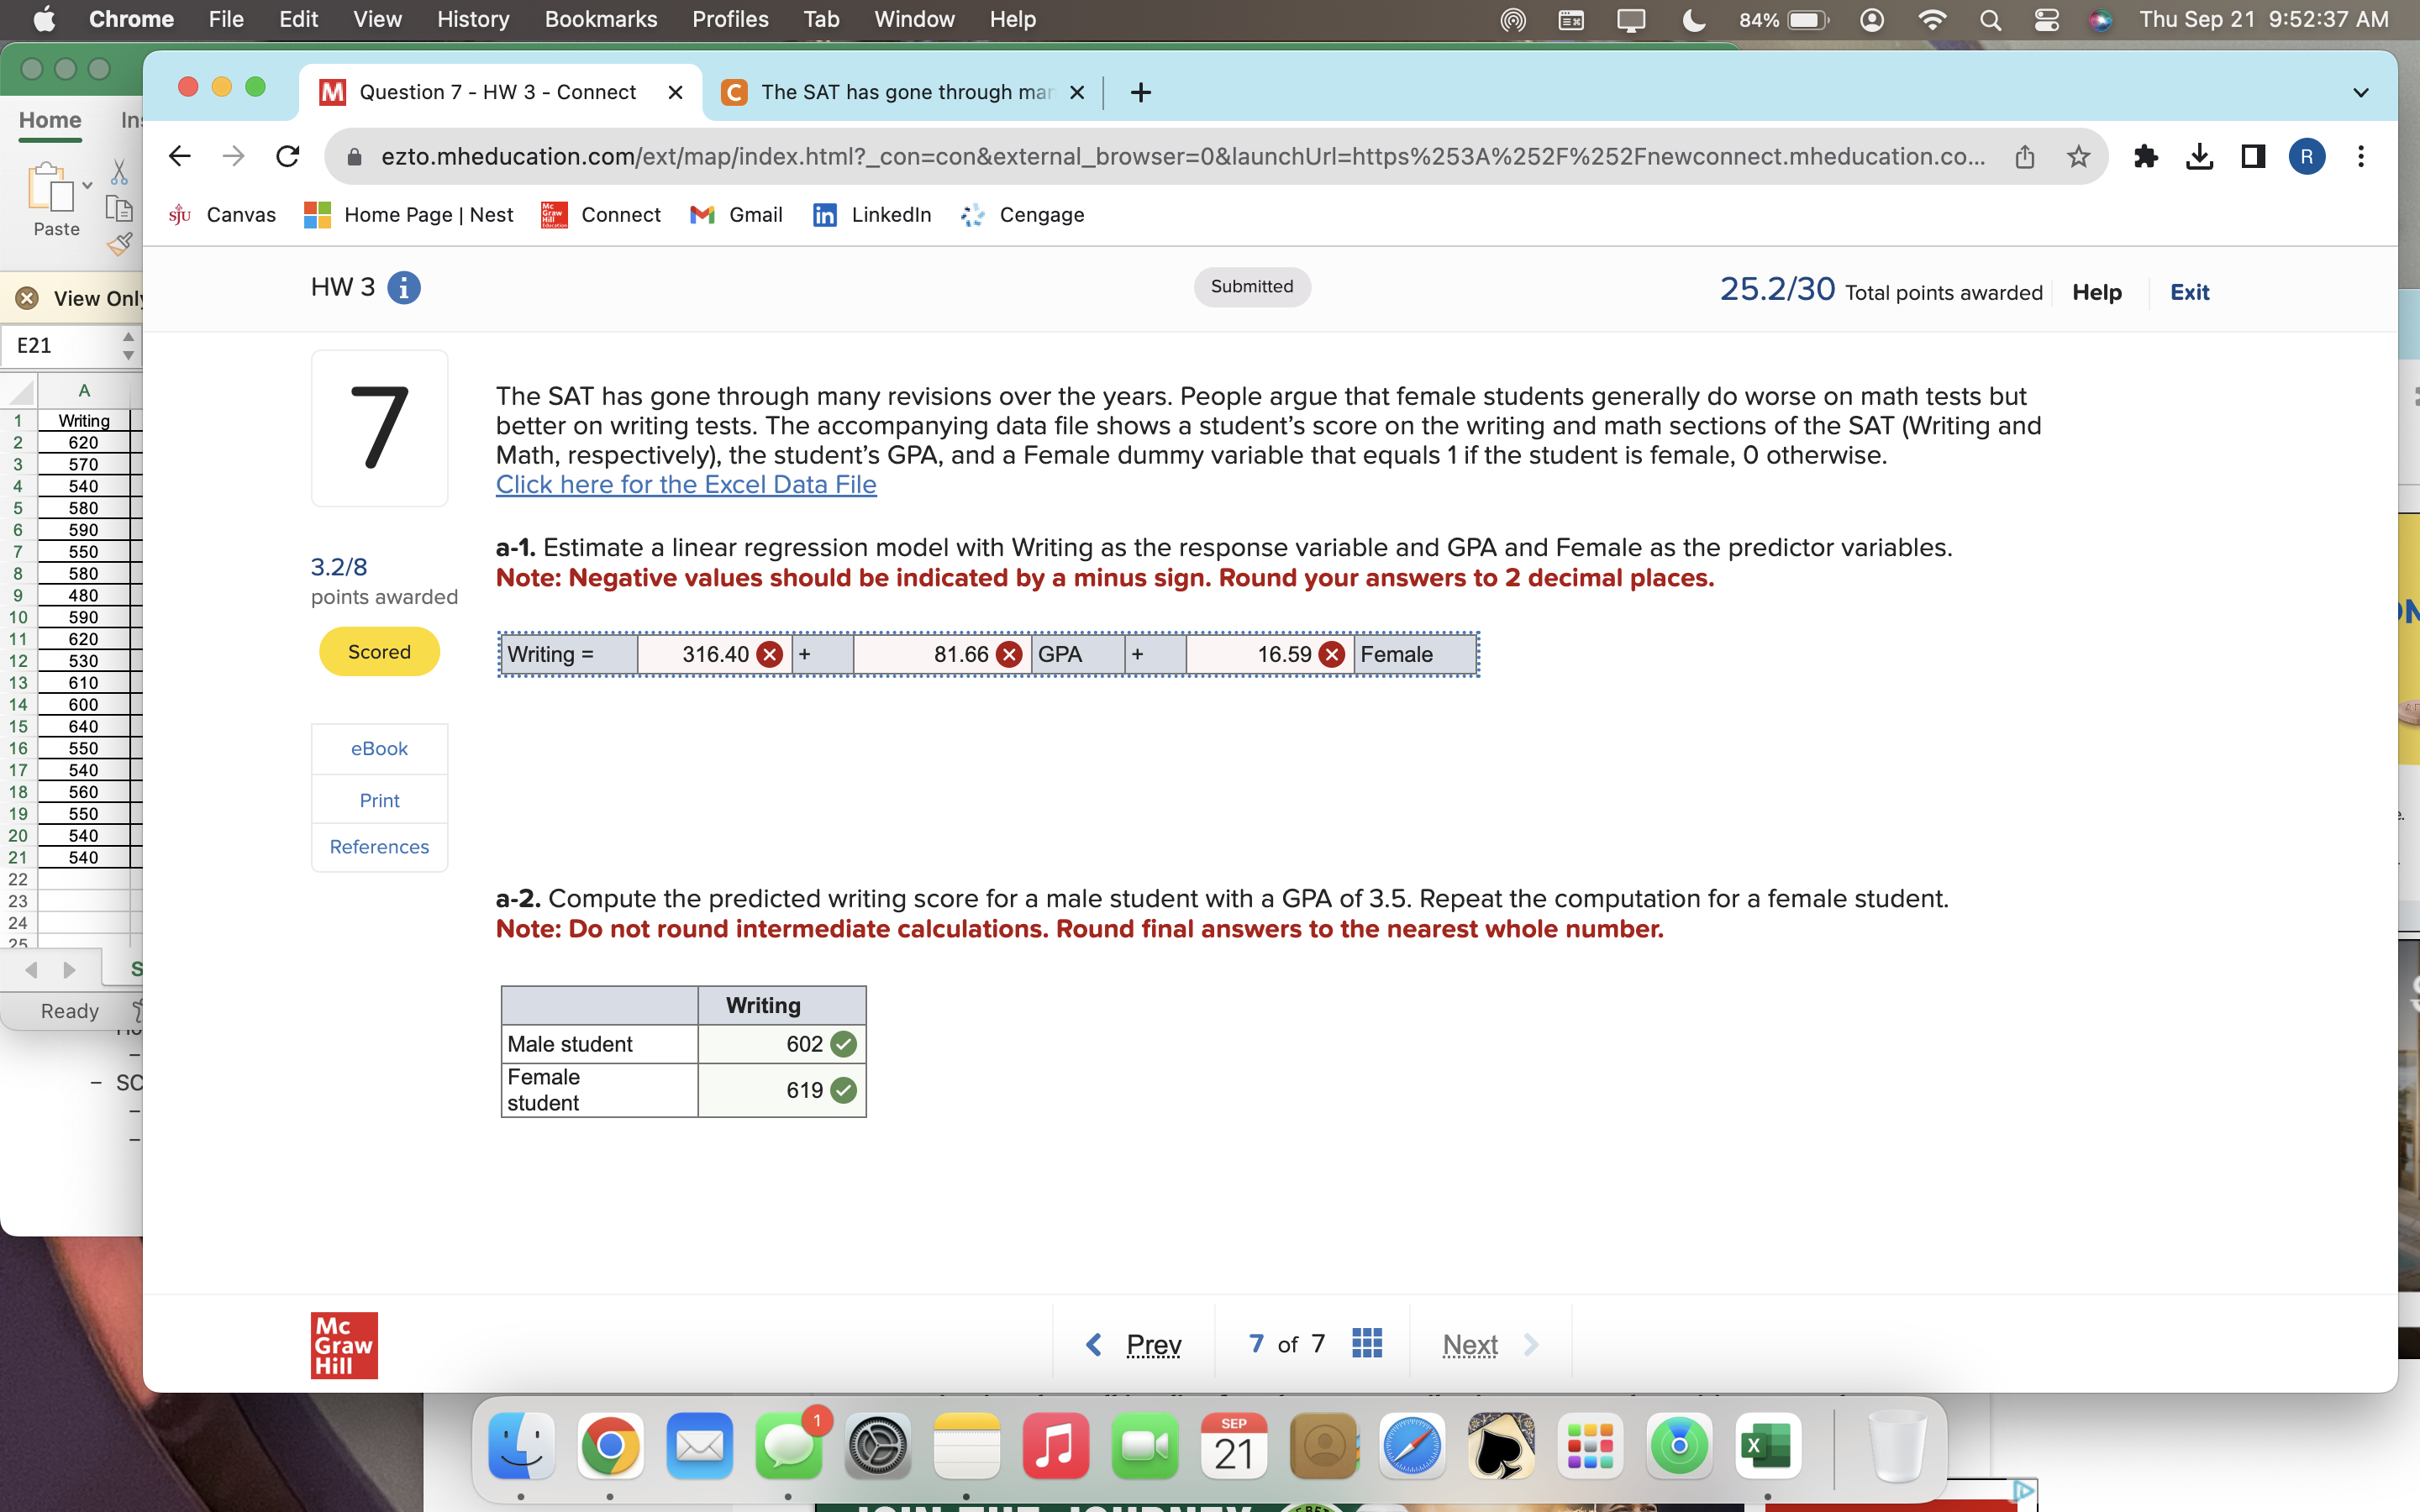The width and height of the screenshot is (2420, 1512).
Task: Open the Chrome three-dot menu
Action: tap(2361, 156)
